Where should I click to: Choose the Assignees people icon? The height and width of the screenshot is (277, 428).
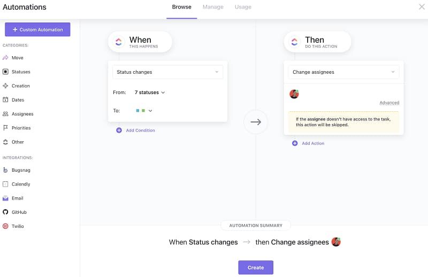click(5, 114)
